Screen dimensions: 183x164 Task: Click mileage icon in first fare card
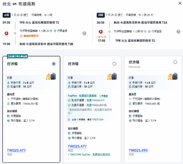click(8, 121)
